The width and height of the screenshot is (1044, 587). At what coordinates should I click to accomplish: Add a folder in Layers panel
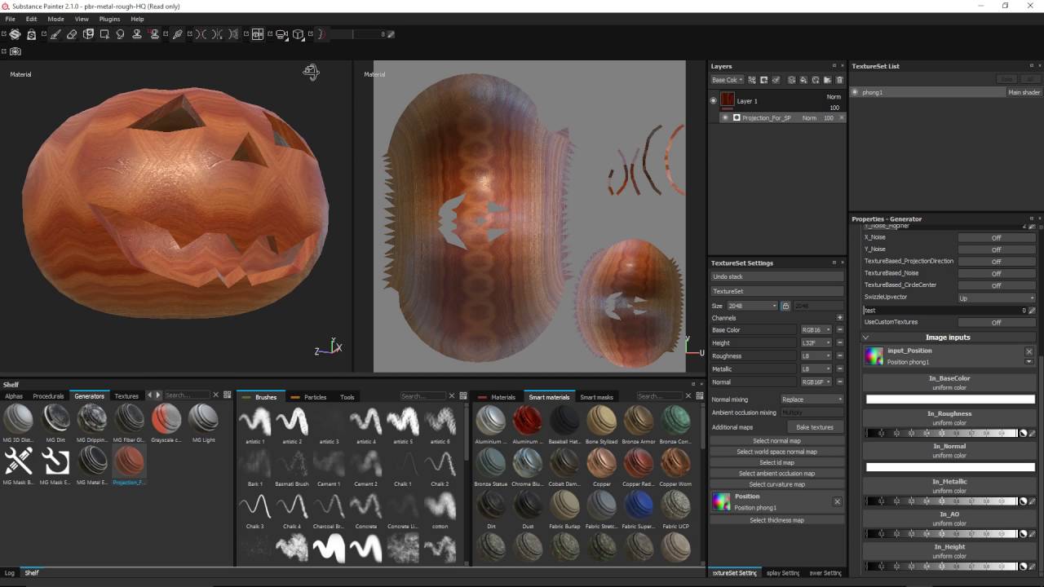coord(827,80)
